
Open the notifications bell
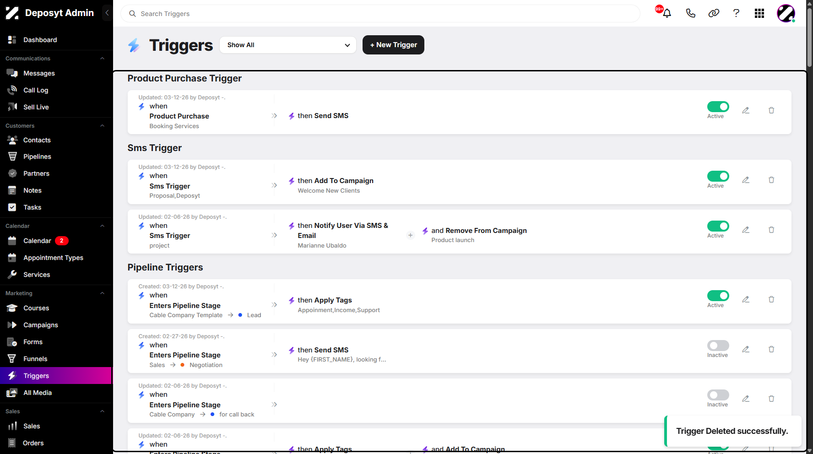pos(667,13)
